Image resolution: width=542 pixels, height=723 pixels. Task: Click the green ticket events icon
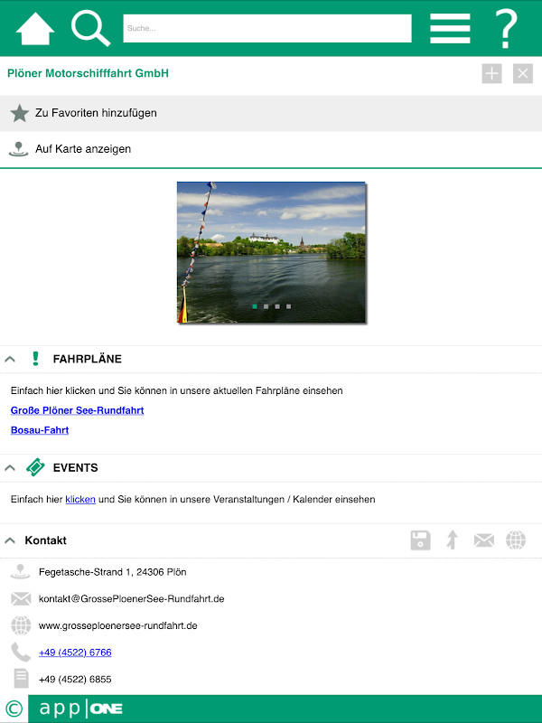tap(35, 467)
